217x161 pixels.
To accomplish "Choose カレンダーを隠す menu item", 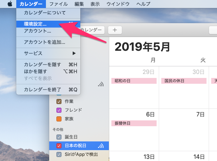I will [x=48, y=65].
